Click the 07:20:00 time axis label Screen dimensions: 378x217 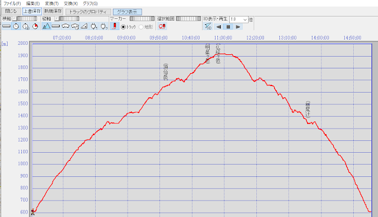[x=62, y=38]
